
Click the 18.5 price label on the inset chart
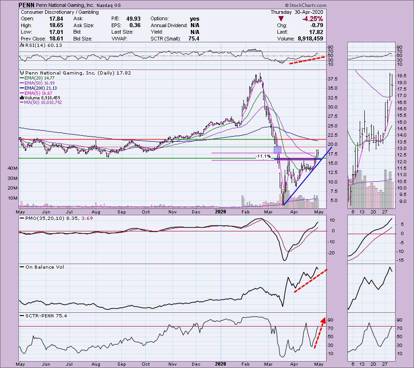[401, 76]
